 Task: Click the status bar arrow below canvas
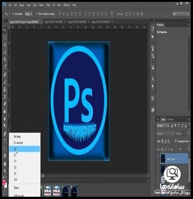[x=43, y=176]
